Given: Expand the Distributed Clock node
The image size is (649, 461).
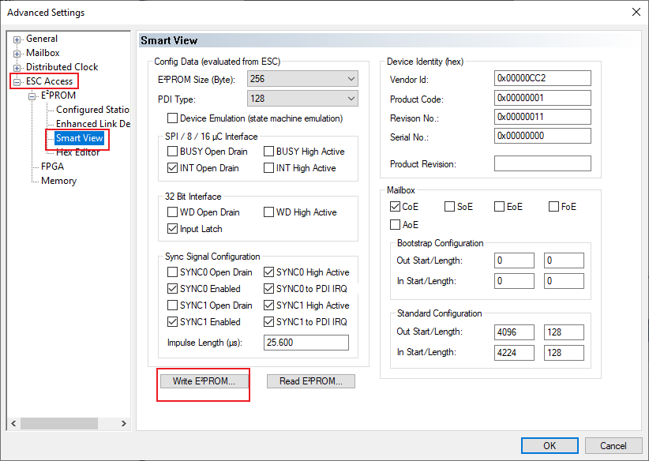Looking at the screenshot, I should [17, 67].
